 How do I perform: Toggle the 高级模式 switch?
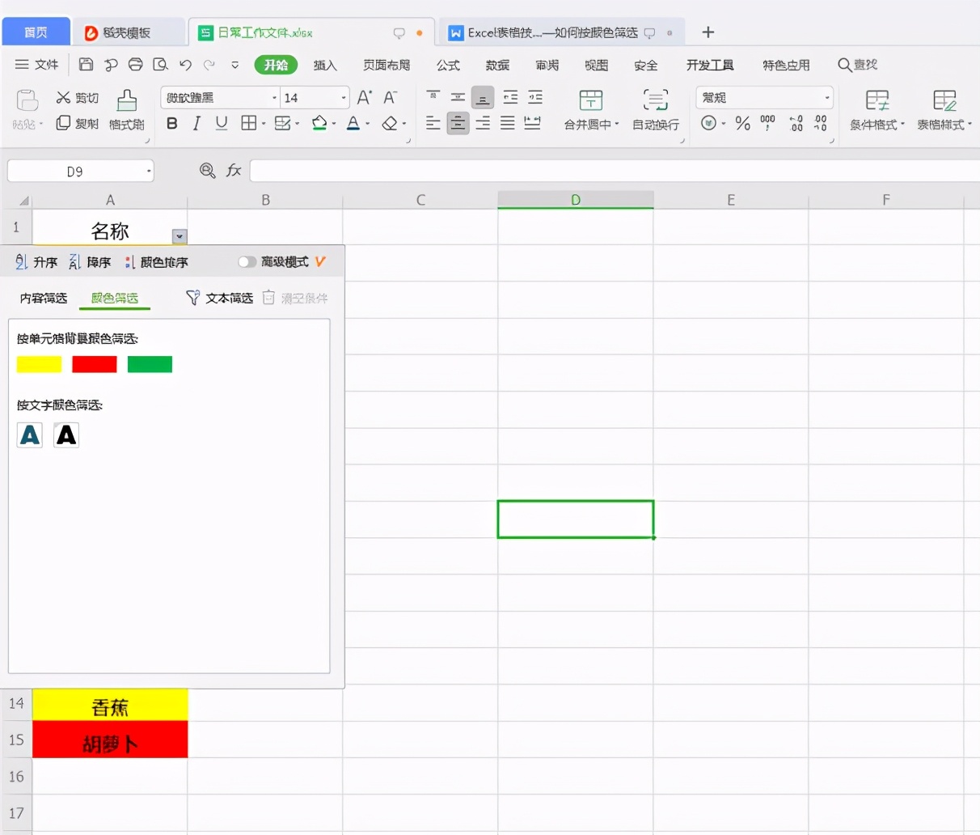pyautogui.click(x=247, y=262)
